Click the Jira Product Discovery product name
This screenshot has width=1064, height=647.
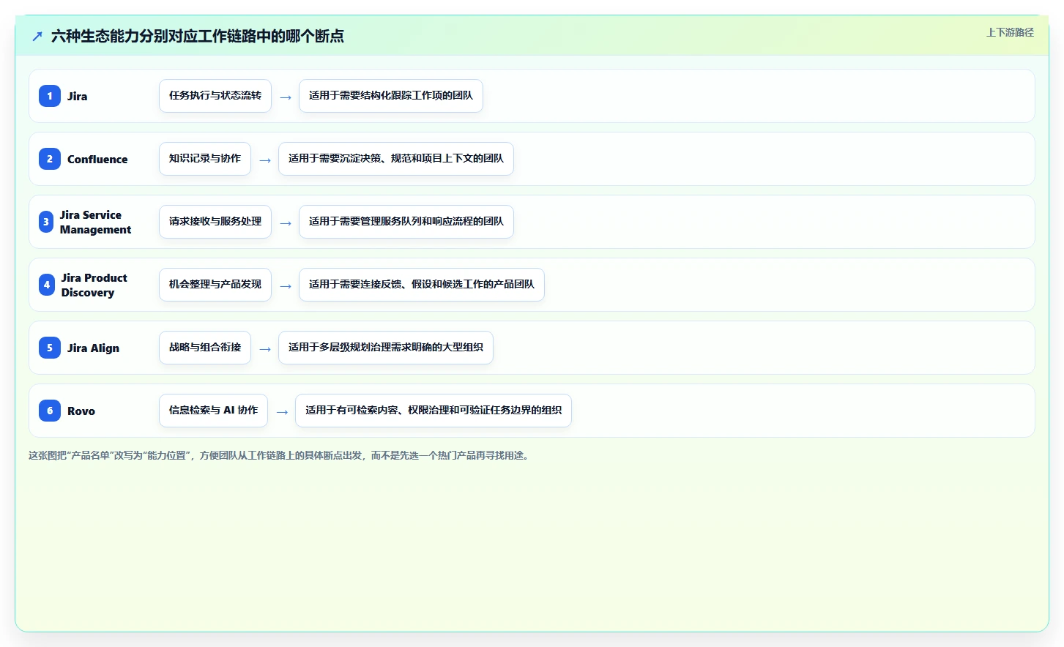coord(94,285)
